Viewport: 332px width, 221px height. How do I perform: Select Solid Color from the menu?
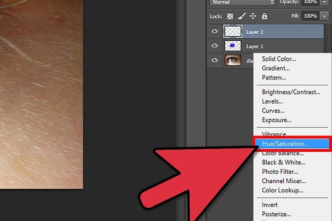point(279,59)
